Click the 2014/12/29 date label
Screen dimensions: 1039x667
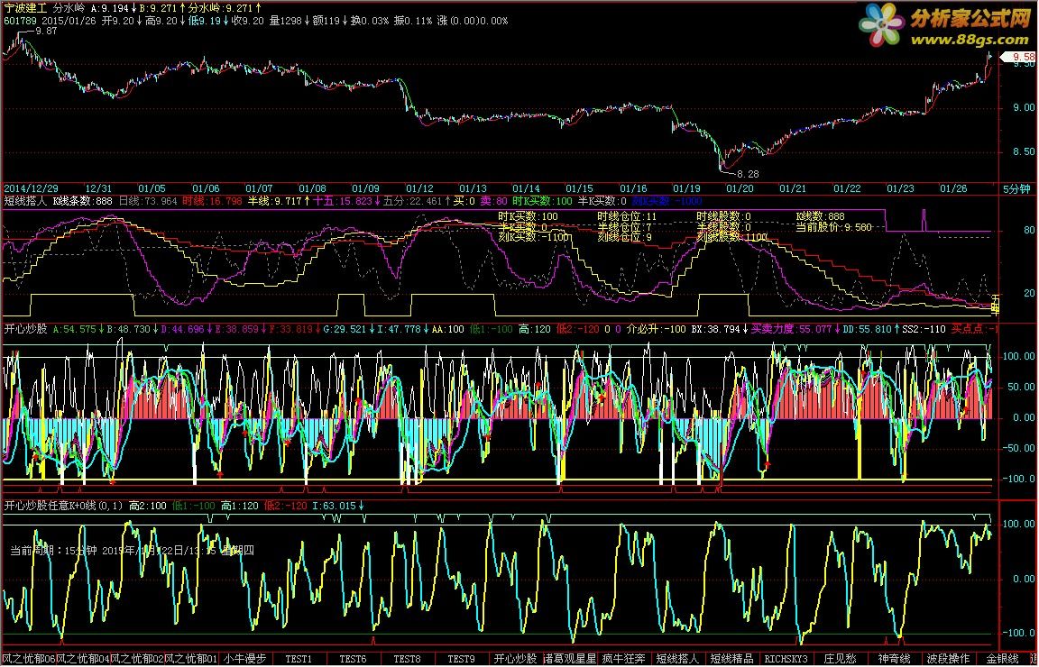tap(32, 189)
